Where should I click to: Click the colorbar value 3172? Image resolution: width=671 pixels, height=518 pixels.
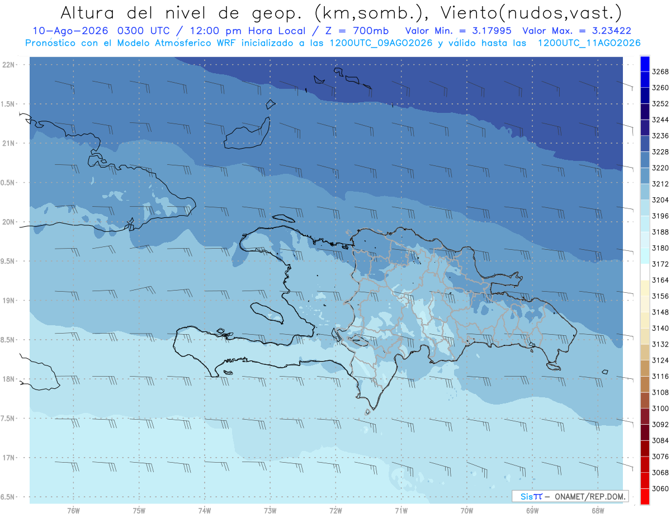[660, 264]
